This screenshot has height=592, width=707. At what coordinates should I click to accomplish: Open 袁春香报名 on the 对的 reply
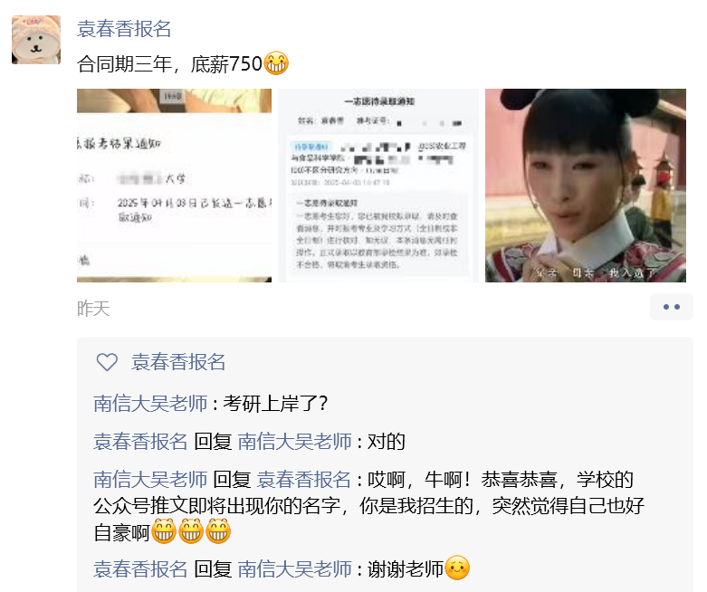click(x=140, y=442)
